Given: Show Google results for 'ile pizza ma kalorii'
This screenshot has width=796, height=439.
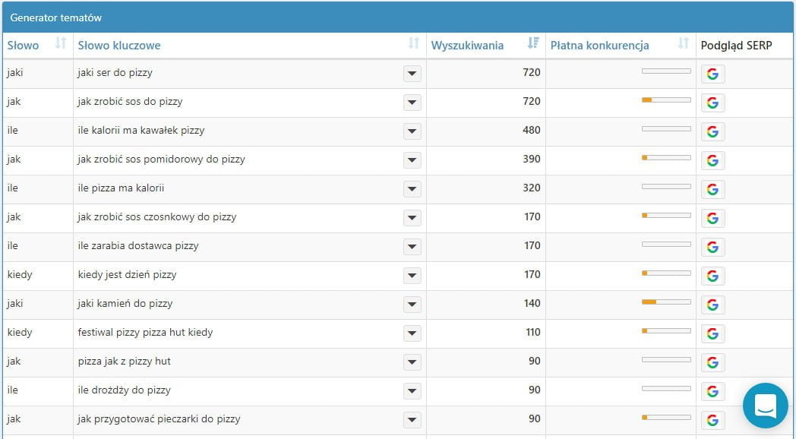Looking at the screenshot, I should 712,189.
